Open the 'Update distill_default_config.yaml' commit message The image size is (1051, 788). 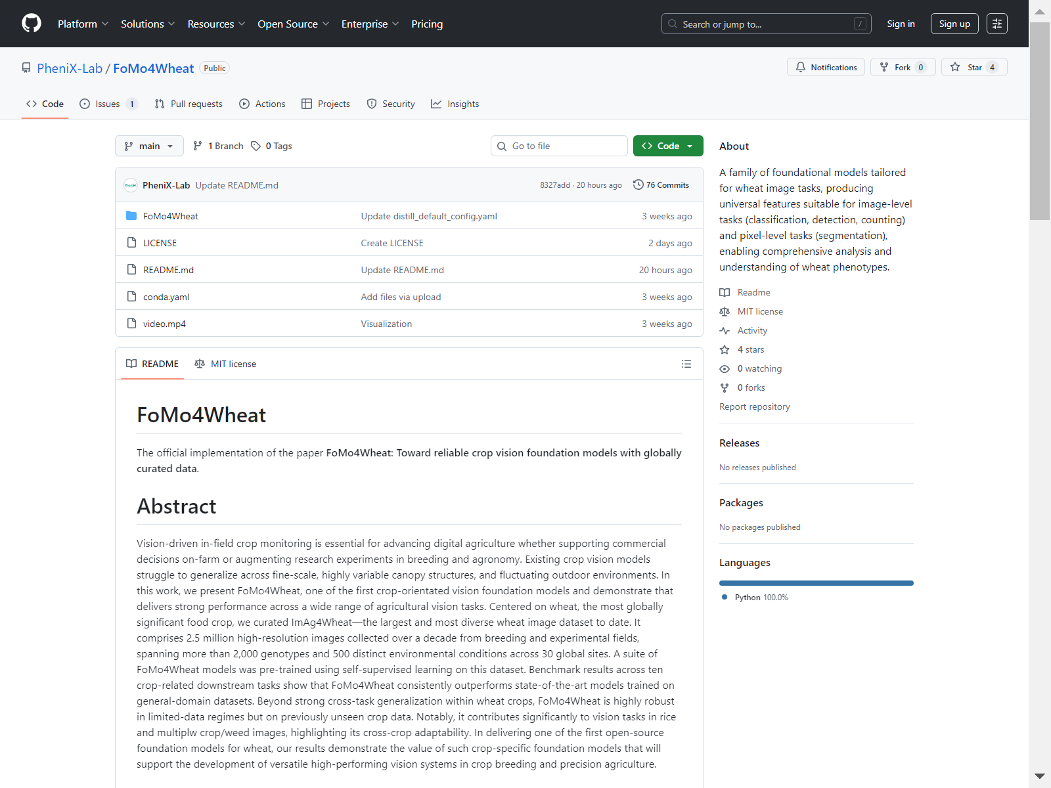coord(429,216)
